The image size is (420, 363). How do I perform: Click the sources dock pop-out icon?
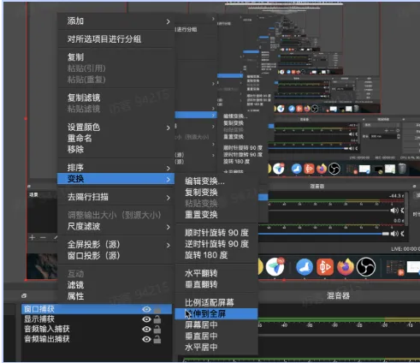(24, 296)
